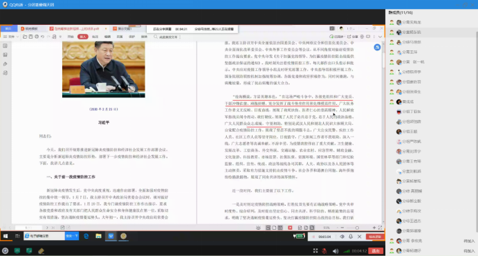Click the save icon in WPS toolbar

pos(31,37)
